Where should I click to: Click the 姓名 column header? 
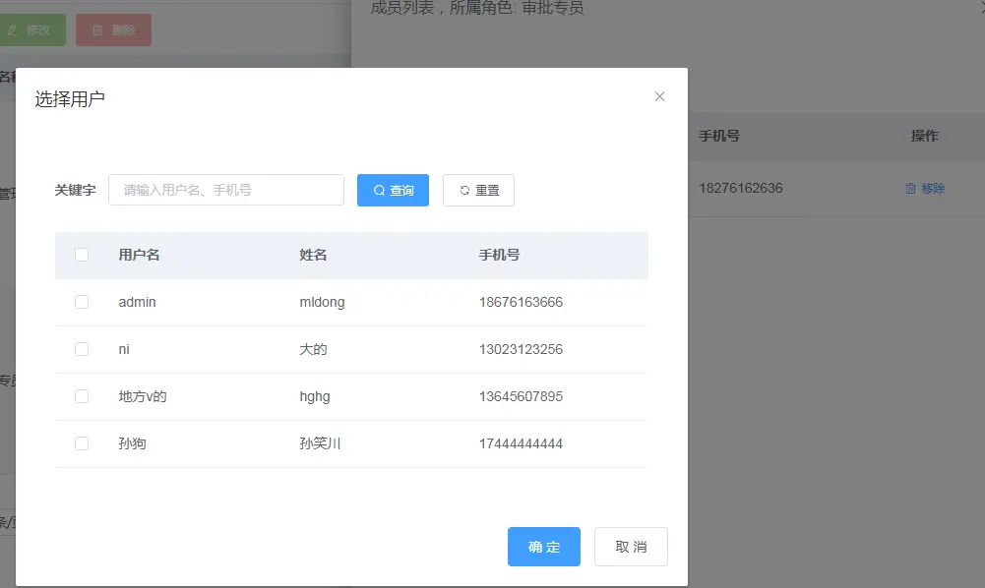(313, 255)
